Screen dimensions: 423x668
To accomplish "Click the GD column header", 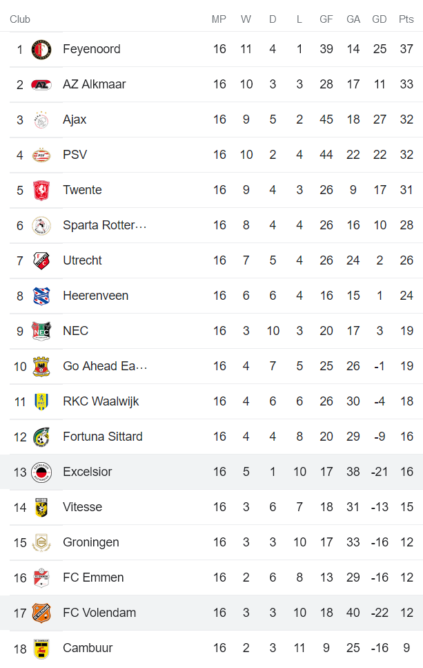I will pyautogui.click(x=380, y=19).
